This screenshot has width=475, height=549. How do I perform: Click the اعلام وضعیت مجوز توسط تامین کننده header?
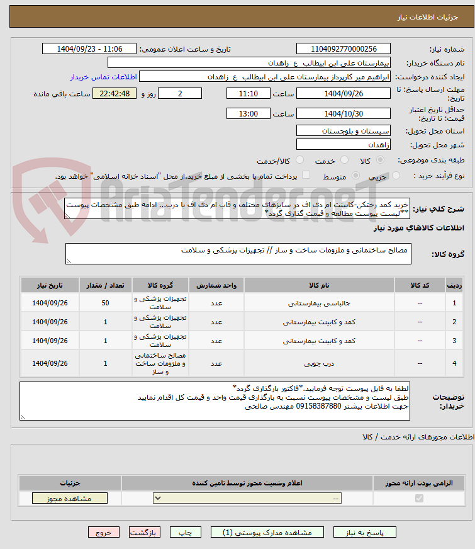pyautogui.click(x=247, y=483)
